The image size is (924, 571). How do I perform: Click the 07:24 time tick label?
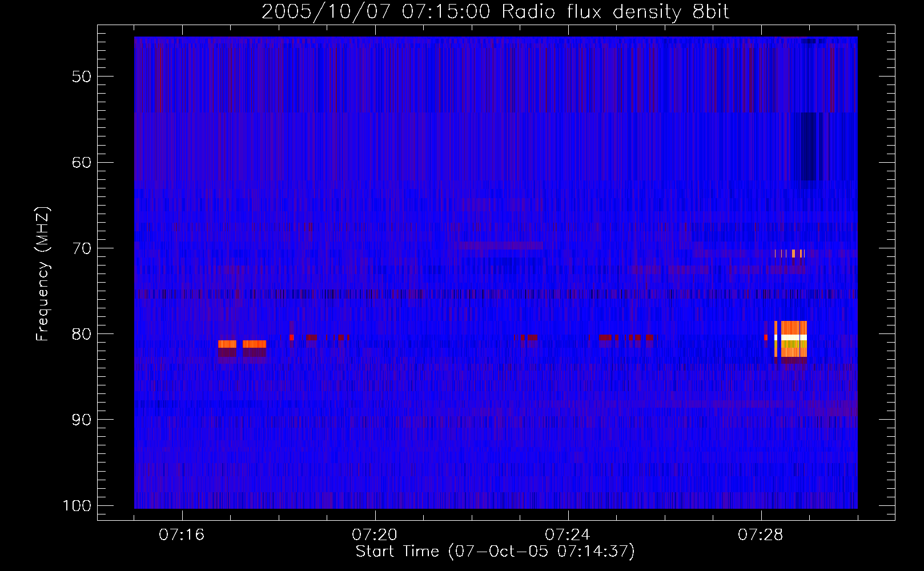[x=568, y=535]
